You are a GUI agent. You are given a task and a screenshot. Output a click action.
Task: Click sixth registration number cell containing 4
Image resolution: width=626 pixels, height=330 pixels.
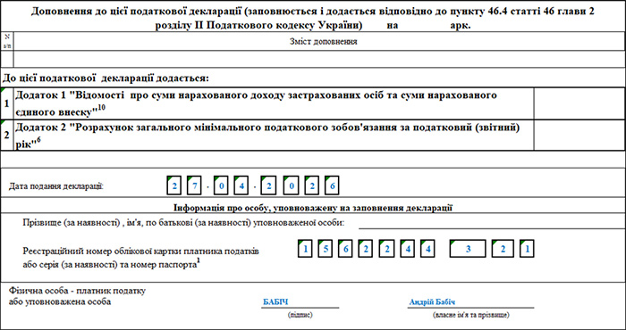pyautogui.click(x=407, y=249)
